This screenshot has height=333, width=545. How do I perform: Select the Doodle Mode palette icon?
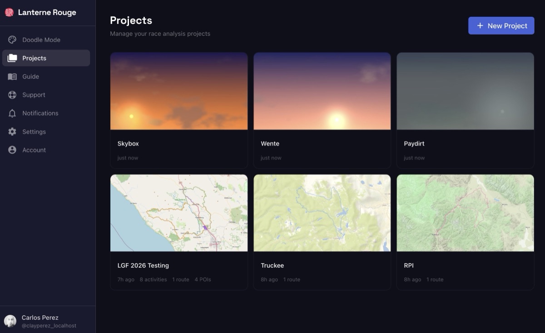click(12, 40)
